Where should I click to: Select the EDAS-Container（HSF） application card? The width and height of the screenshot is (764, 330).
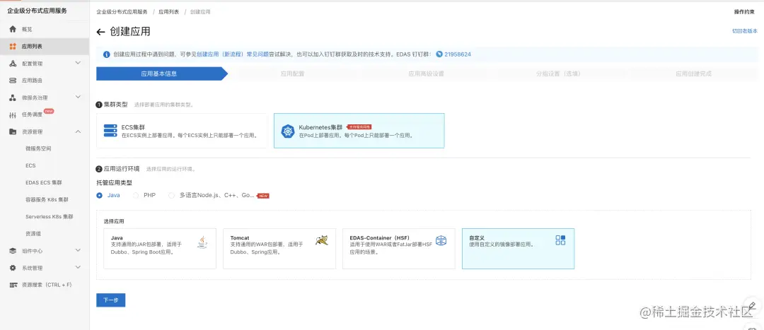pos(399,249)
